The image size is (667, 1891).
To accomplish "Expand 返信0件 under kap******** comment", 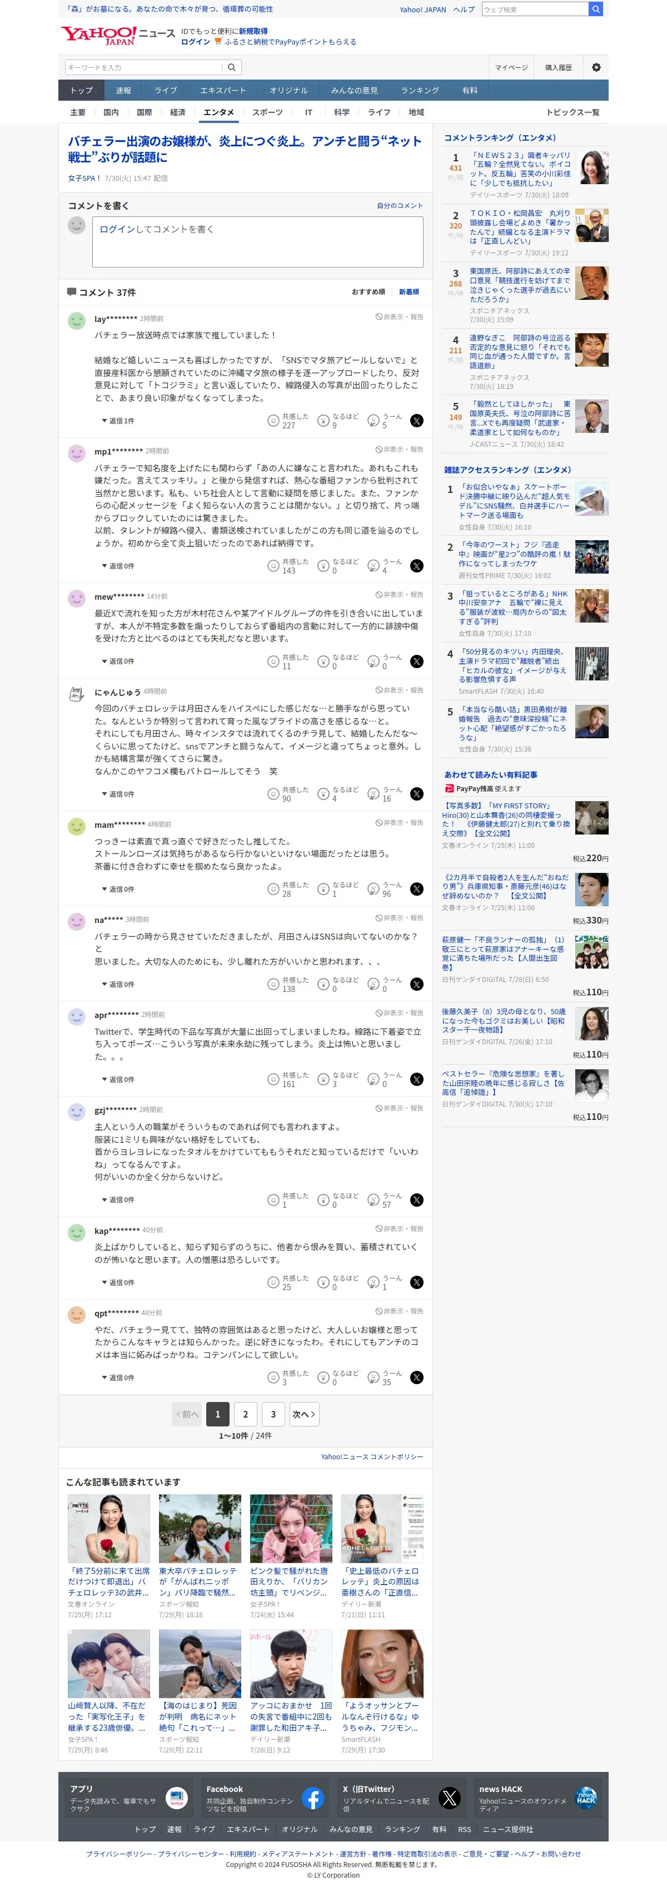I will (x=118, y=1282).
